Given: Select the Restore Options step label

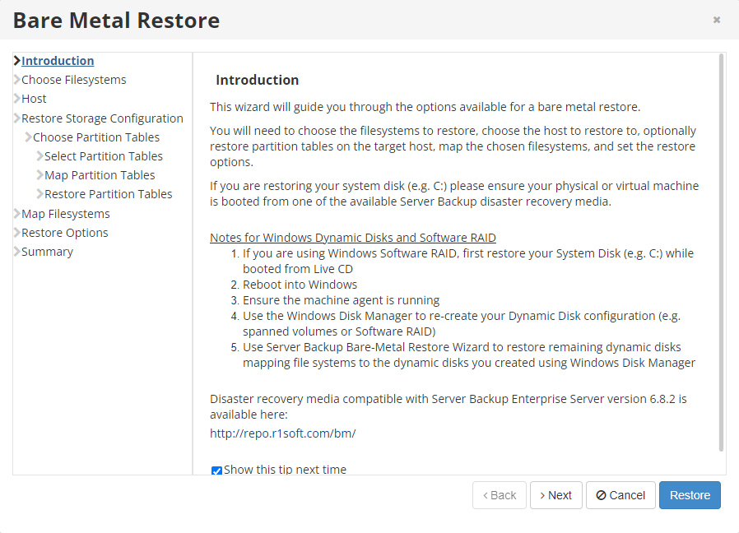Looking at the screenshot, I should coord(65,233).
